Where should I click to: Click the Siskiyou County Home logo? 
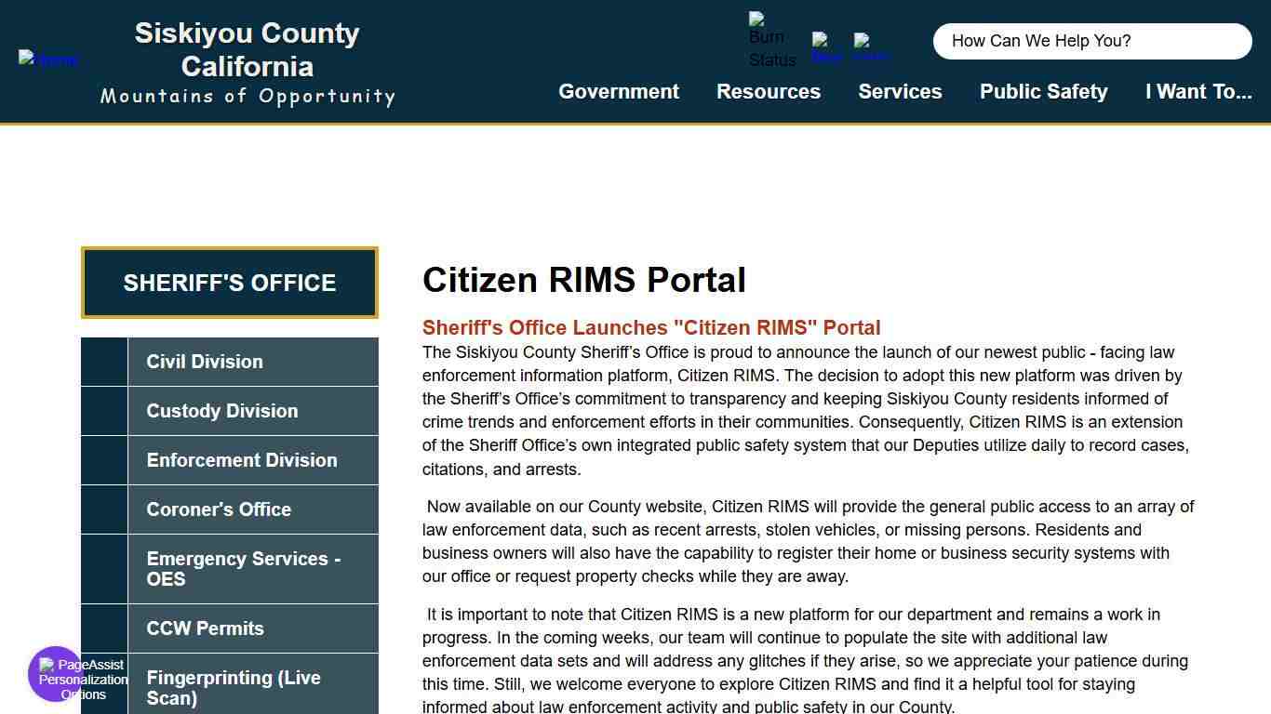point(48,59)
